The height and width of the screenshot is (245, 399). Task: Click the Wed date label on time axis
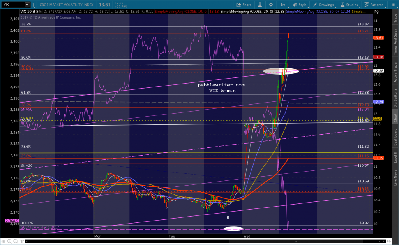[247, 236]
